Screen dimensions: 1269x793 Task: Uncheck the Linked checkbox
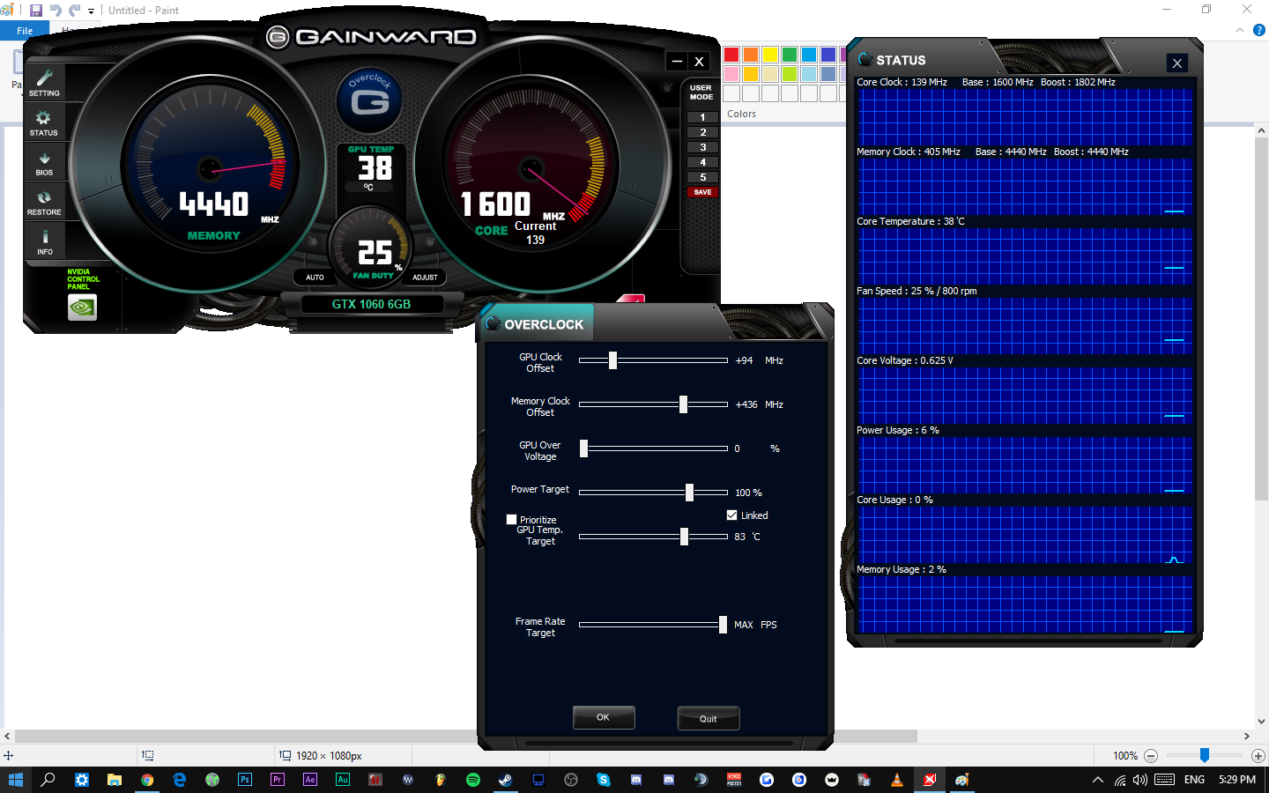coord(731,515)
